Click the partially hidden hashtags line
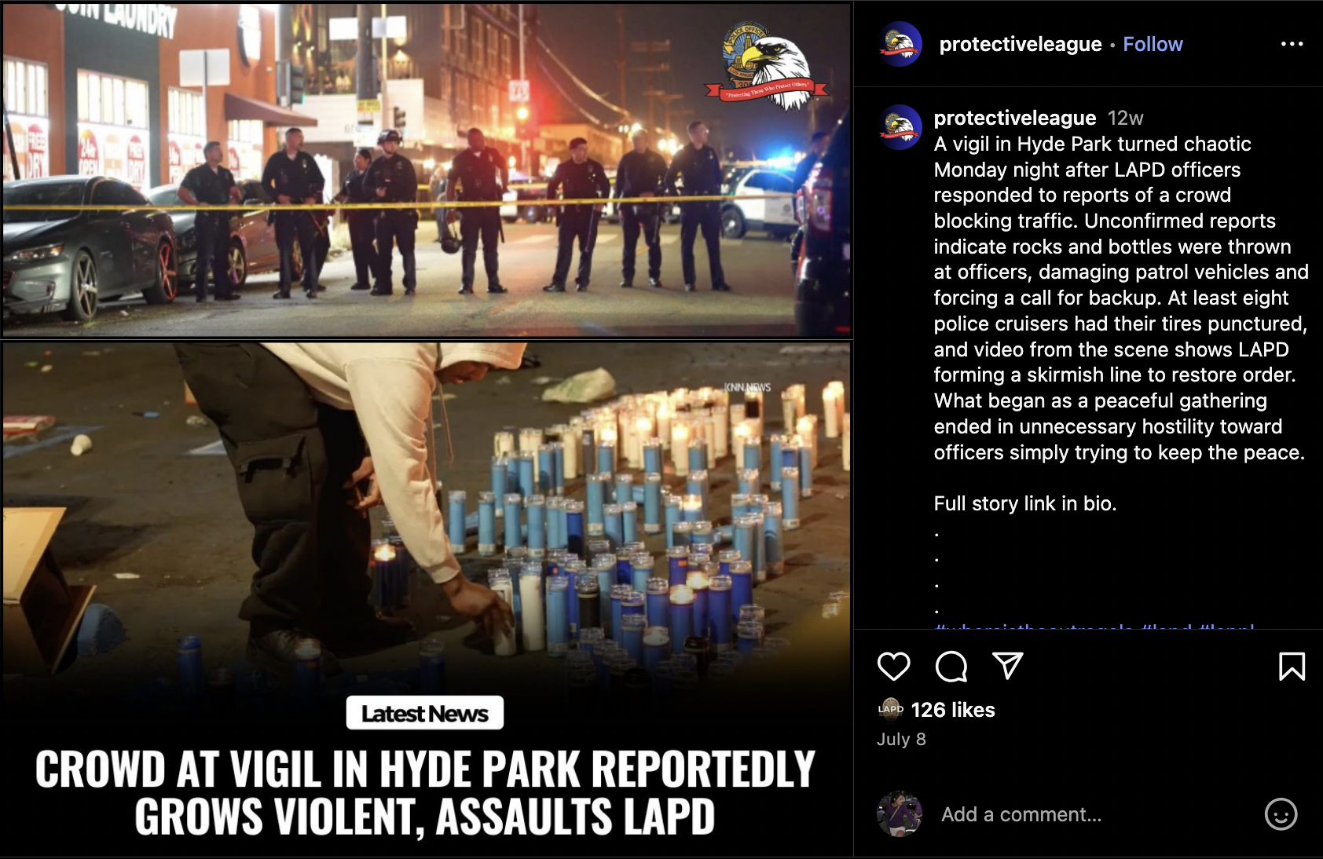Image resolution: width=1323 pixels, height=859 pixels. (1094, 626)
